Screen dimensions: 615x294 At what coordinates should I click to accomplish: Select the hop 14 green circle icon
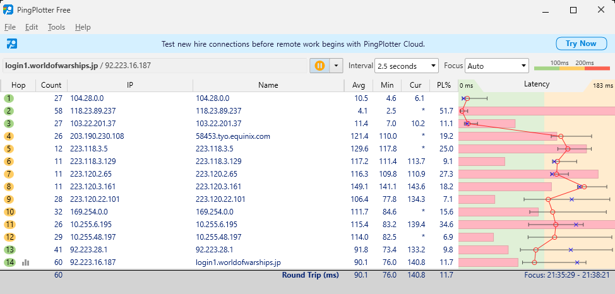[x=9, y=262]
